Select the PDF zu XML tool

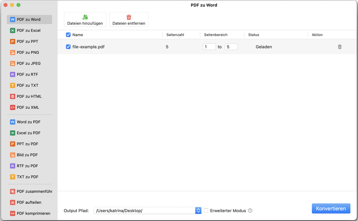click(x=28, y=107)
